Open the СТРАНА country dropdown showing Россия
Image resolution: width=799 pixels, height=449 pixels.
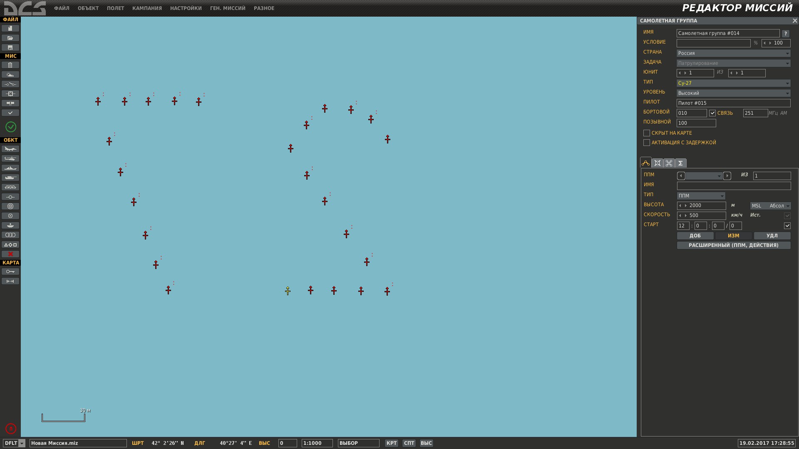(734, 53)
